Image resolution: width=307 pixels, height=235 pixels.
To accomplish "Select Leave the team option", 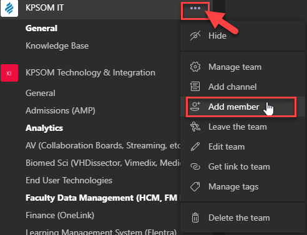I will click(x=243, y=127).
